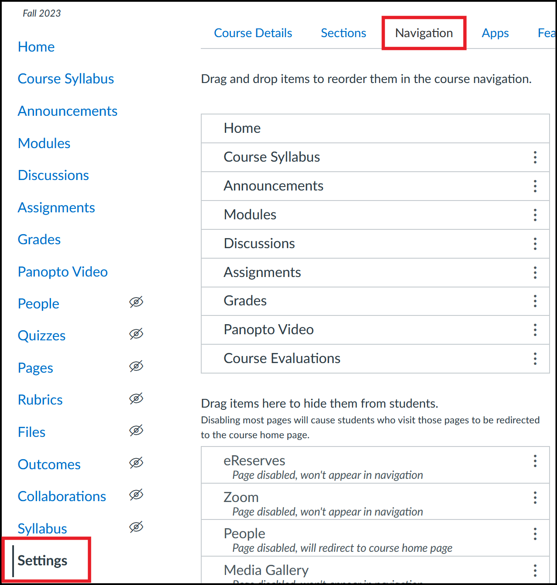Switch to the Course Details tab

point(253,33)
